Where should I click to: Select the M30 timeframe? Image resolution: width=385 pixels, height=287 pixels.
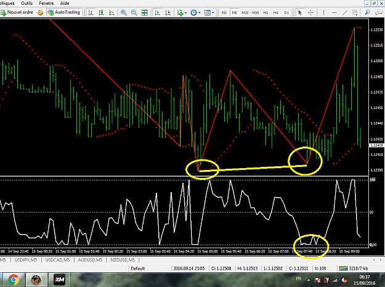(256, 12)
